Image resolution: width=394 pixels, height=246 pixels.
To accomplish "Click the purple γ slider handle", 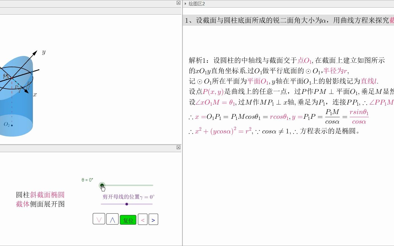I will [127, 204].
